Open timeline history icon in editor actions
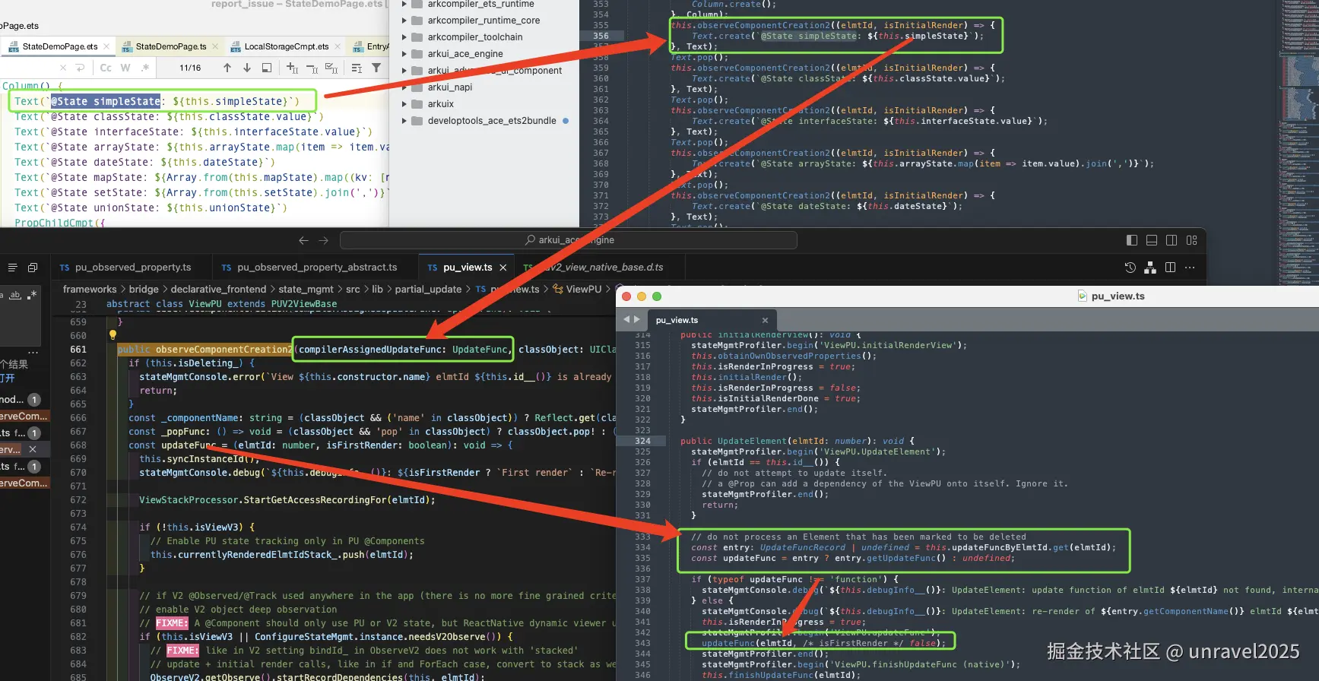1319x681 pixels. [x=1130, y=268]
